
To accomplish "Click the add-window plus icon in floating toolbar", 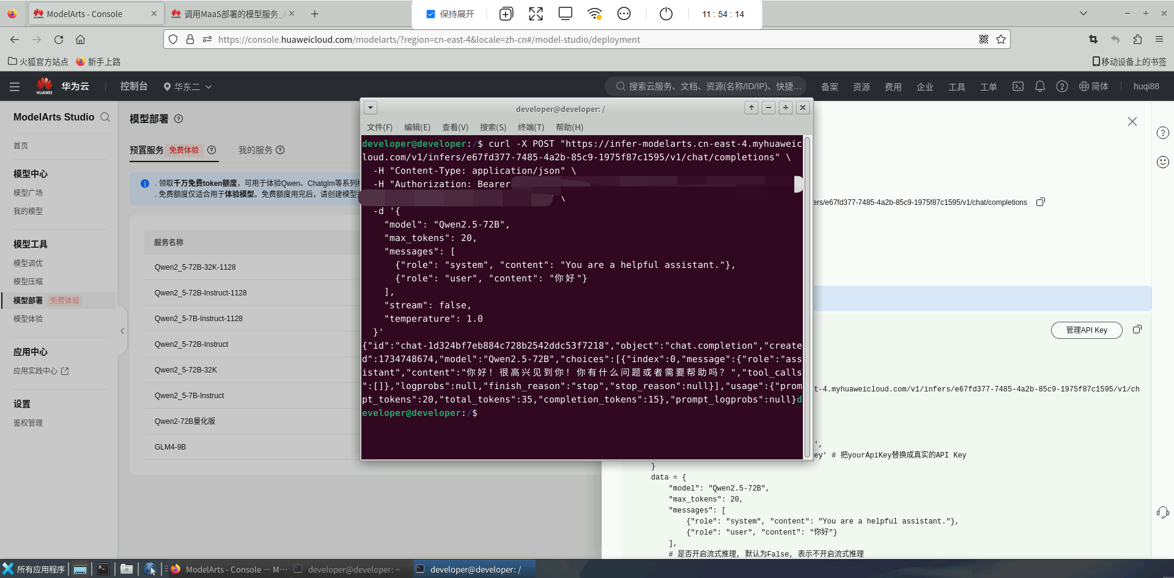I will pyautogui.click(x=506, y=14).
